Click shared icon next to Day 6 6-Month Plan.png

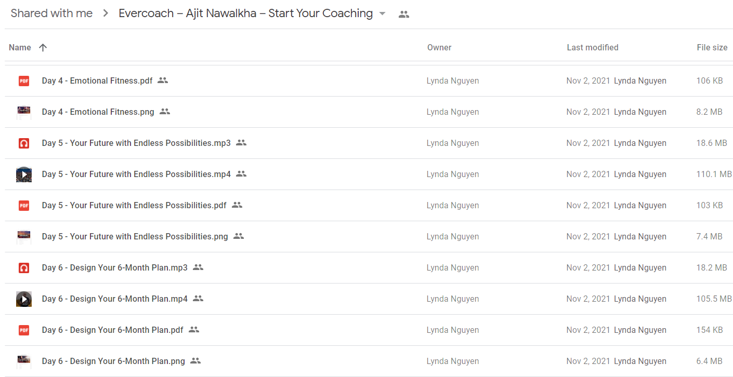click(195, 361)
